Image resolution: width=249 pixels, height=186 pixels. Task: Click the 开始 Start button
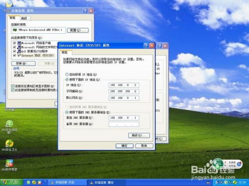(11, 183)
